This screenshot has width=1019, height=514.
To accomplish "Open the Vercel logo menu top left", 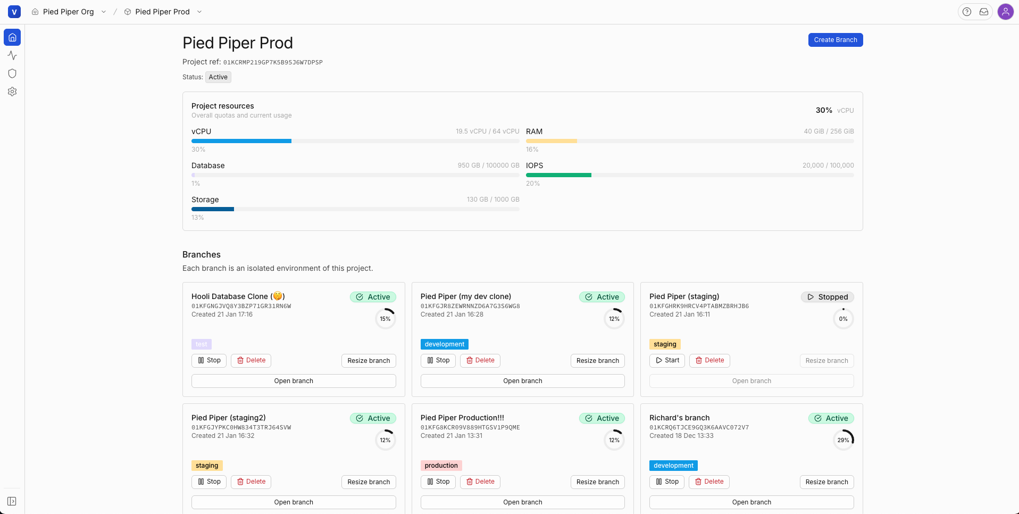I will [14, 11].
